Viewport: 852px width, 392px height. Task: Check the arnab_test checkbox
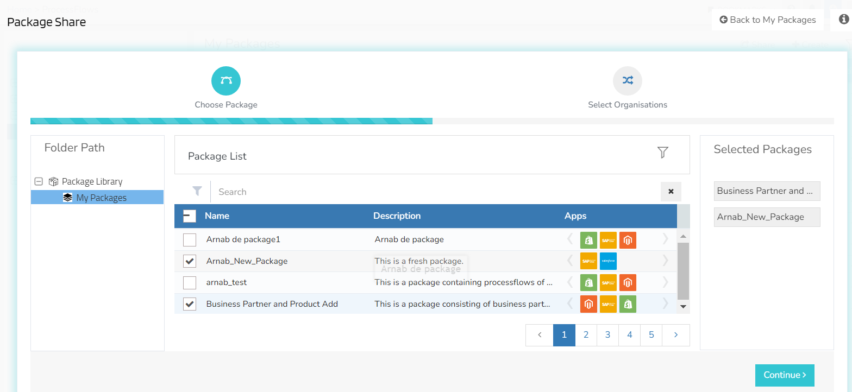tap(190, 282)
